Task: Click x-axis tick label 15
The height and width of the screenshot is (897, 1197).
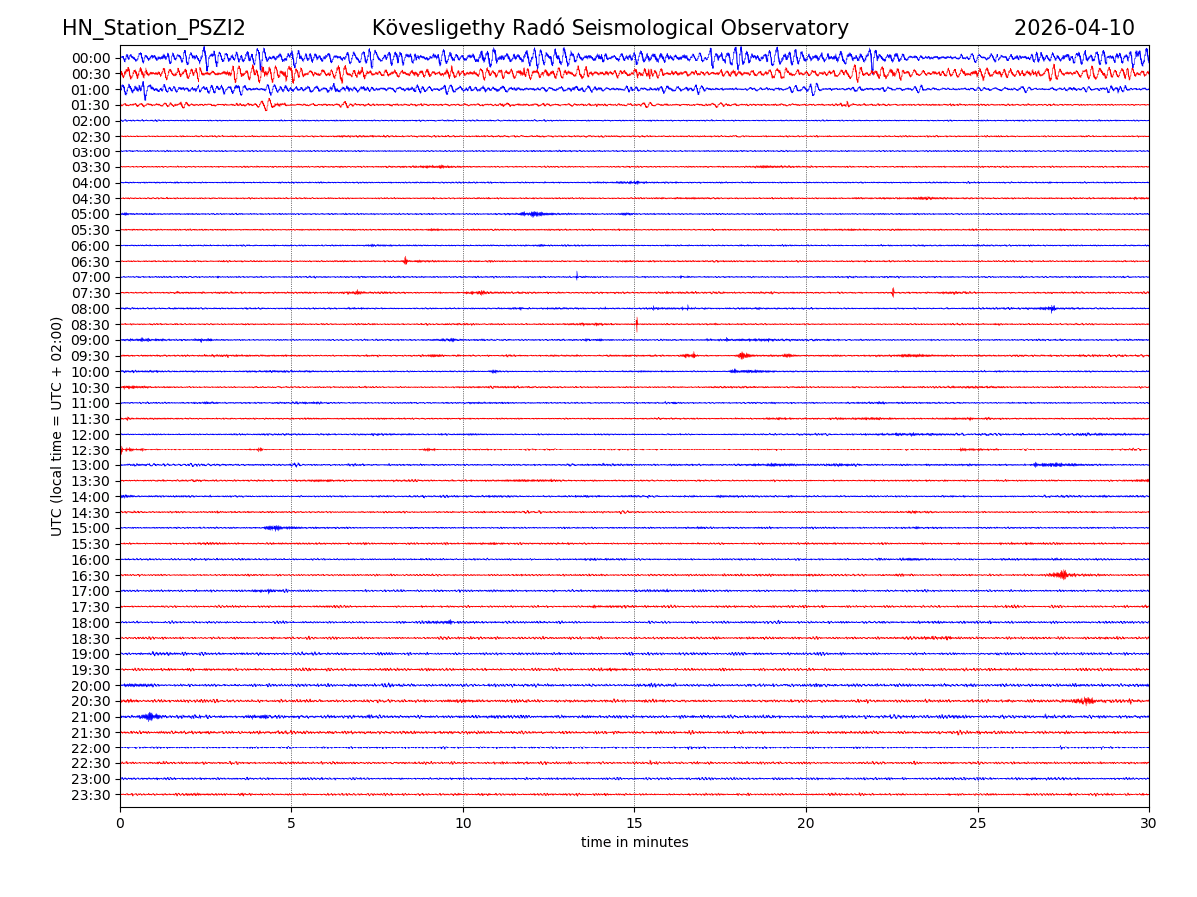Action: [x=634, y=824]
